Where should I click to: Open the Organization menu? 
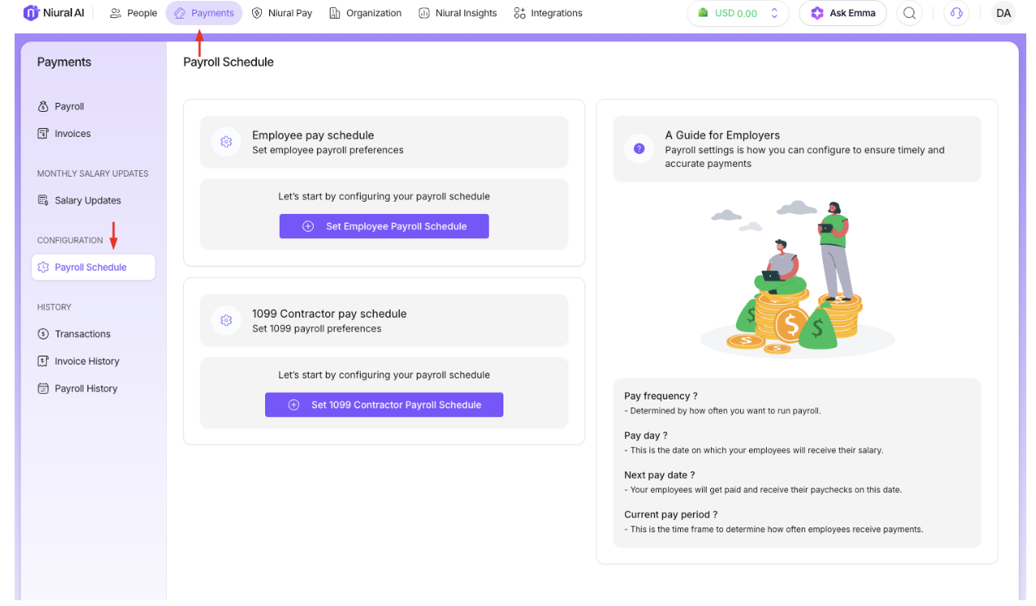click(x=365, y=13)
